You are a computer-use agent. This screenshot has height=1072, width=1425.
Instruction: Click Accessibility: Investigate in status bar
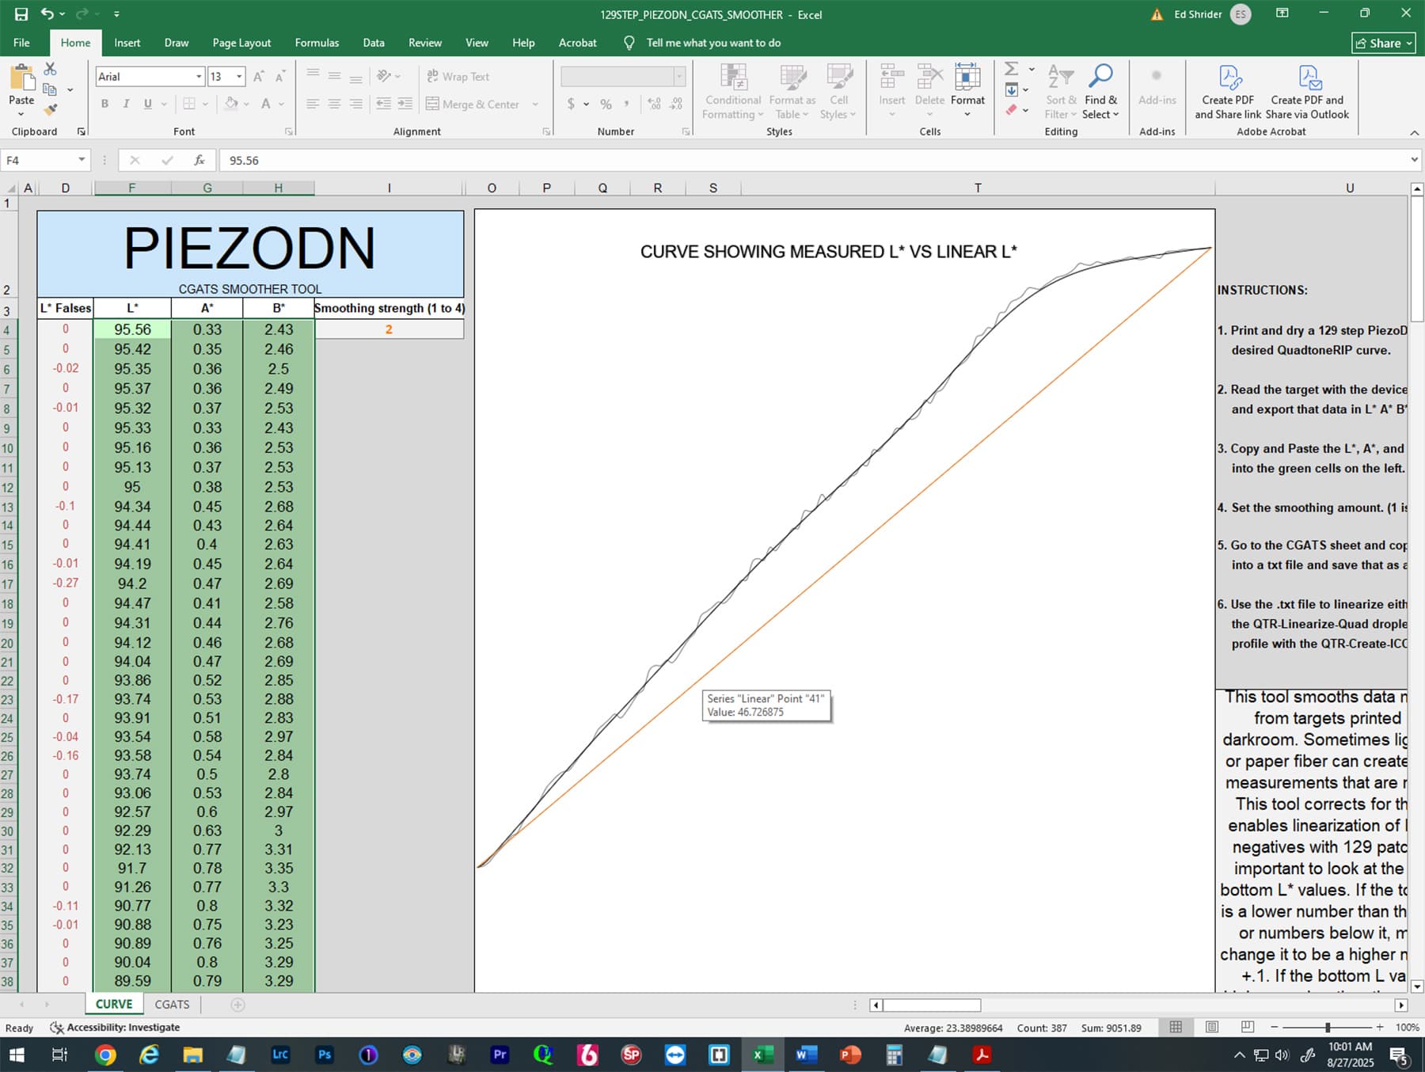tap(116, 1027)
